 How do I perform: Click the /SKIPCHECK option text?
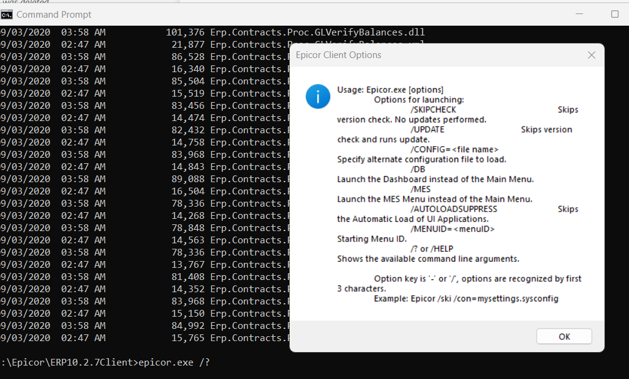[433, 109]
